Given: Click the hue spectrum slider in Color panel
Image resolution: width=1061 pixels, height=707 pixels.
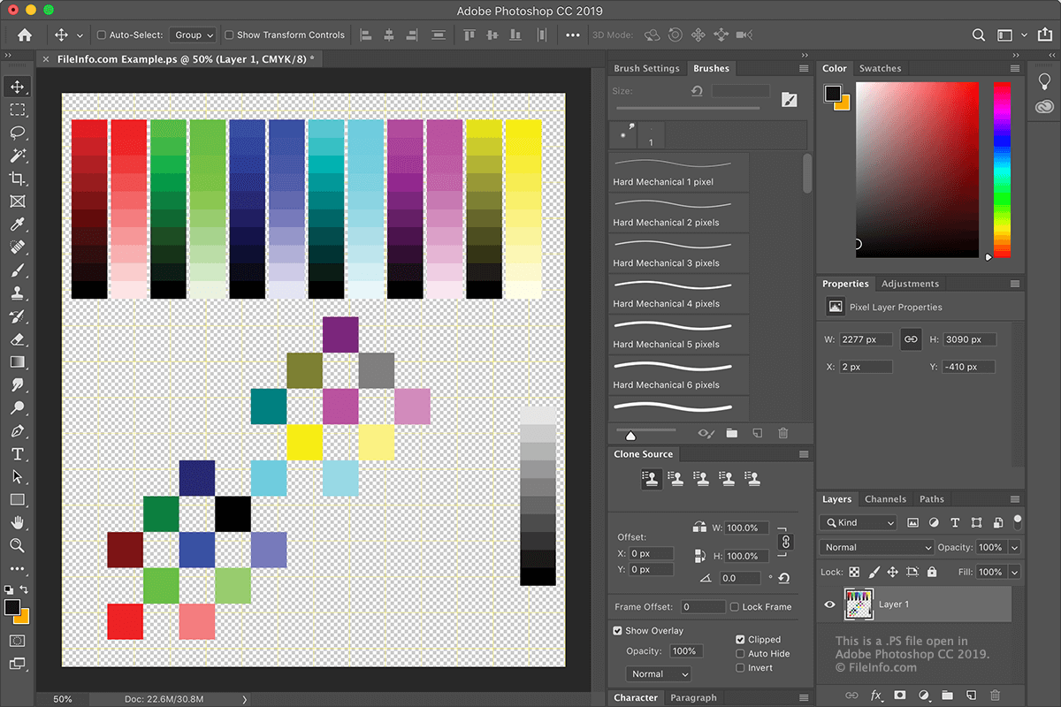Looking at the screenshot, I should pyautogui.click(x=1002, y=170).
